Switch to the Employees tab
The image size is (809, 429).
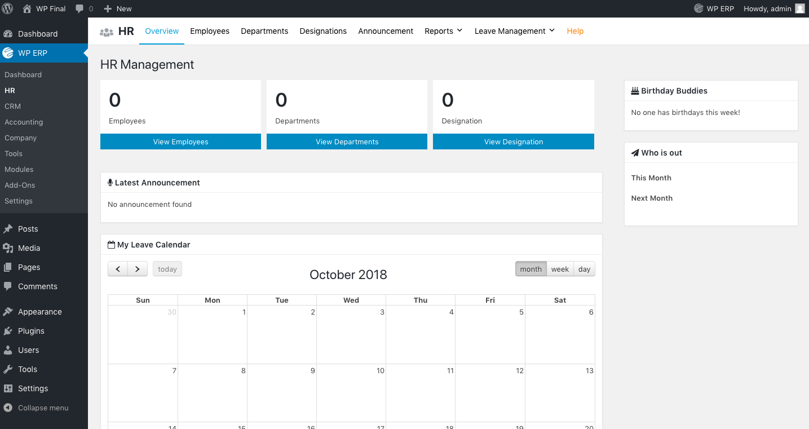click(209, 31)
